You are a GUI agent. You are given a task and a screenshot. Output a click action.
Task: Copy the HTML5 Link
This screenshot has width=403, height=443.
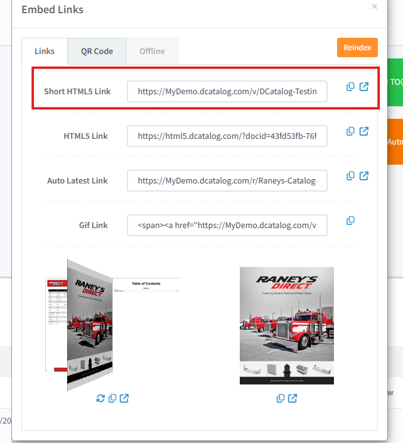(x=351, y=131)
